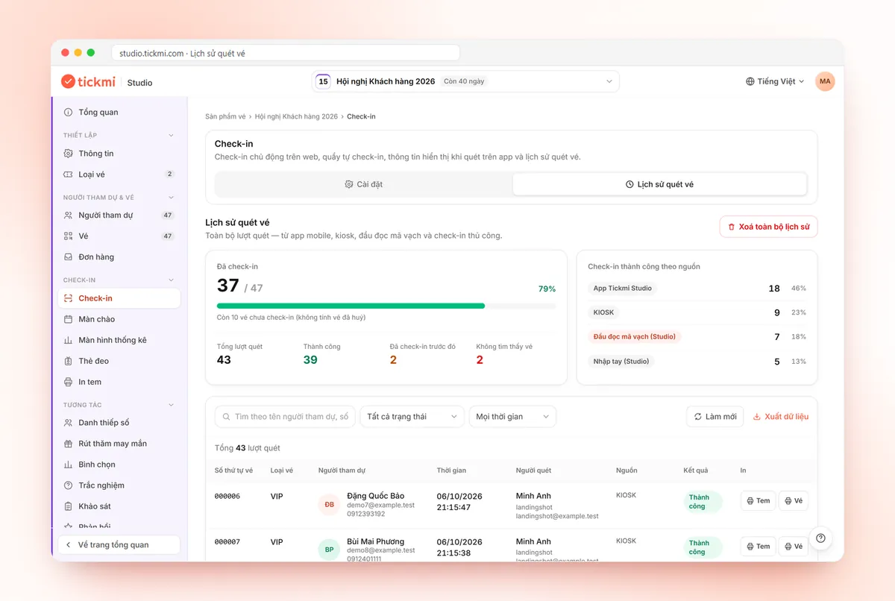Image resolution: width=895 pixels, height=601 pixels.
Task: Open Rút thăm may mắn lucky draw
Action: (119, 444)
